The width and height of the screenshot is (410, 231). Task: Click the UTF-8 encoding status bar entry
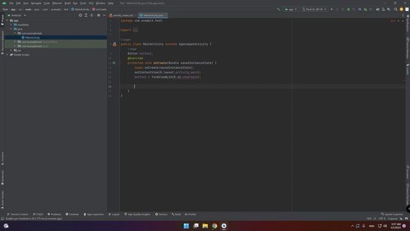point(382,218)
